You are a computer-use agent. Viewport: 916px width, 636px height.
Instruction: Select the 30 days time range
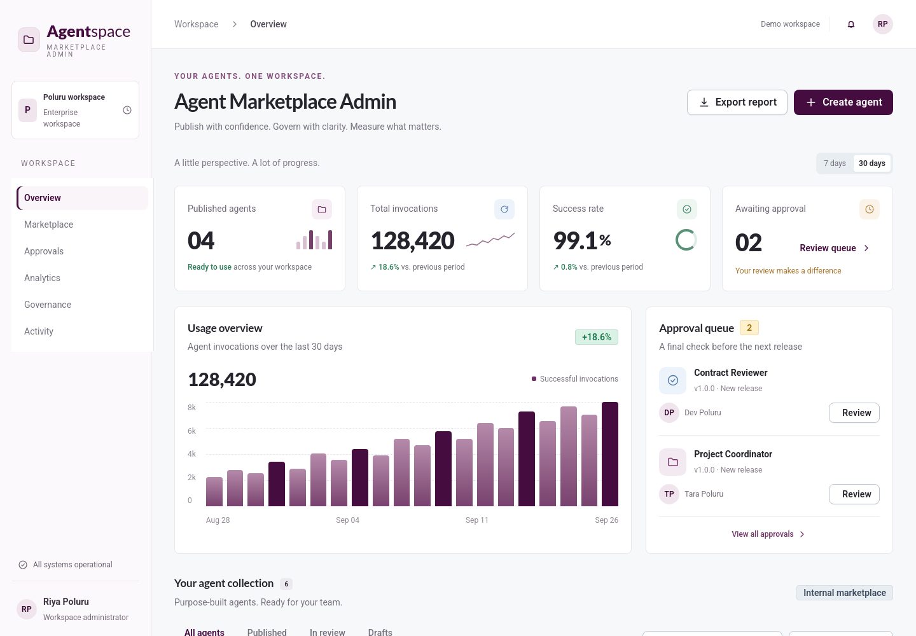pos(872,163)
